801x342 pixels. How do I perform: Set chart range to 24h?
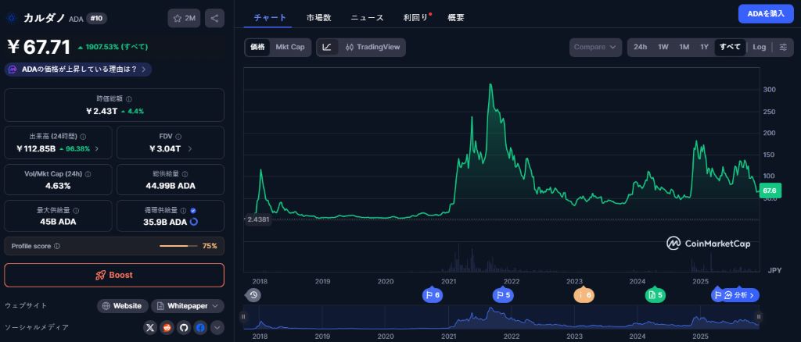[x=640, y=48]
